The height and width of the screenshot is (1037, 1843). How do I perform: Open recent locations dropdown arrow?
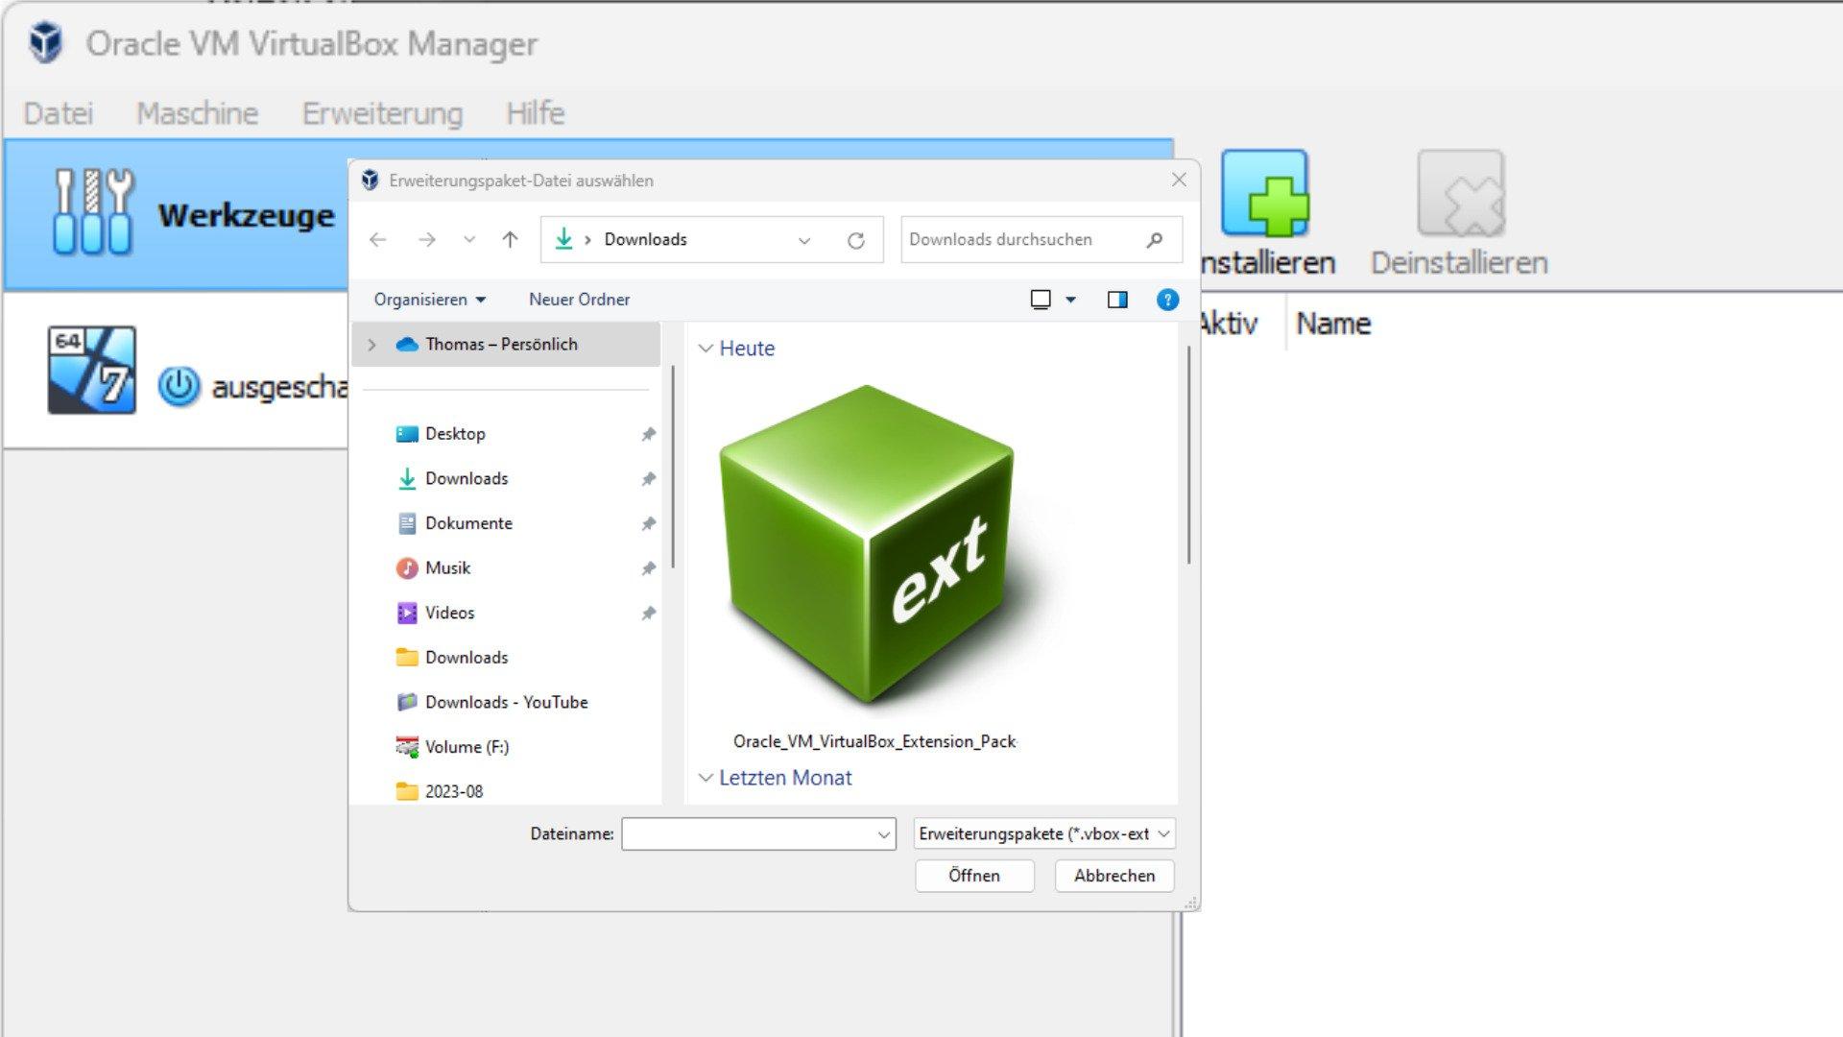(469, 240)
